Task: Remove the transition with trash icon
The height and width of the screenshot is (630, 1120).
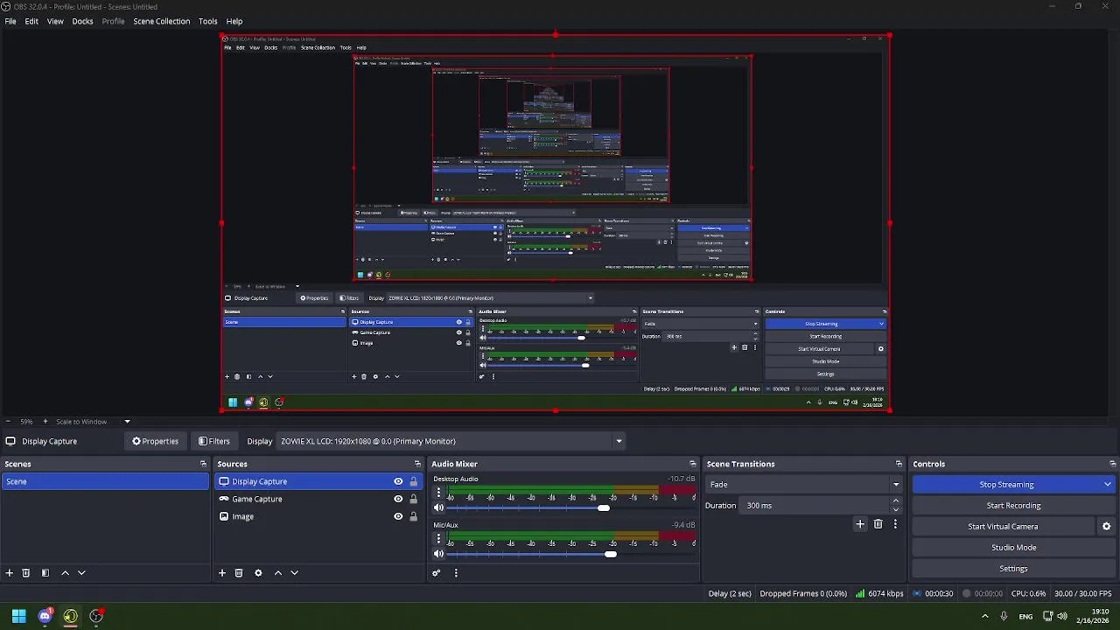Action: click(878, 524)
